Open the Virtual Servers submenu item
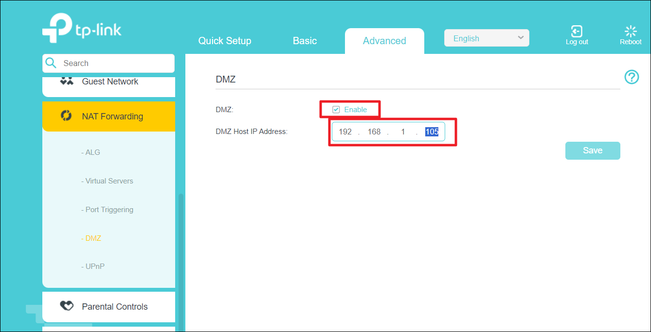 click(107, 181)
